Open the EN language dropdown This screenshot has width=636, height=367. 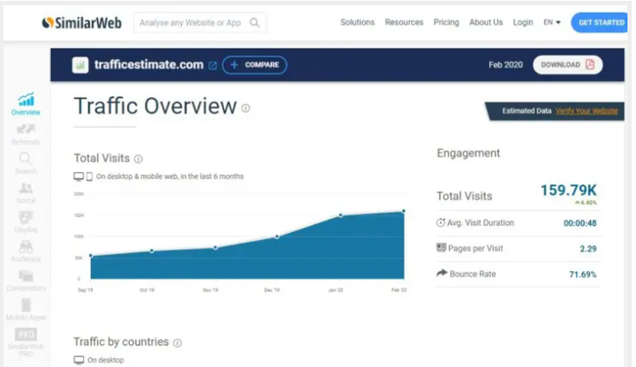pos(551,22)
